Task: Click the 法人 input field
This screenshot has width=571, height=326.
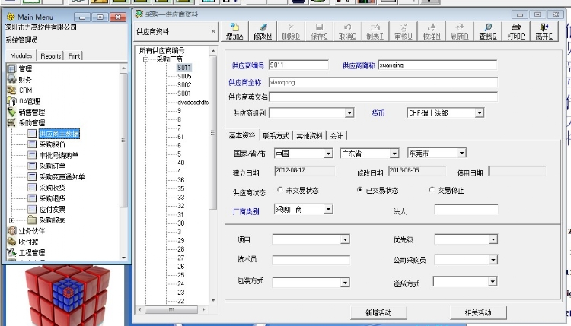Action: (466, 209)
